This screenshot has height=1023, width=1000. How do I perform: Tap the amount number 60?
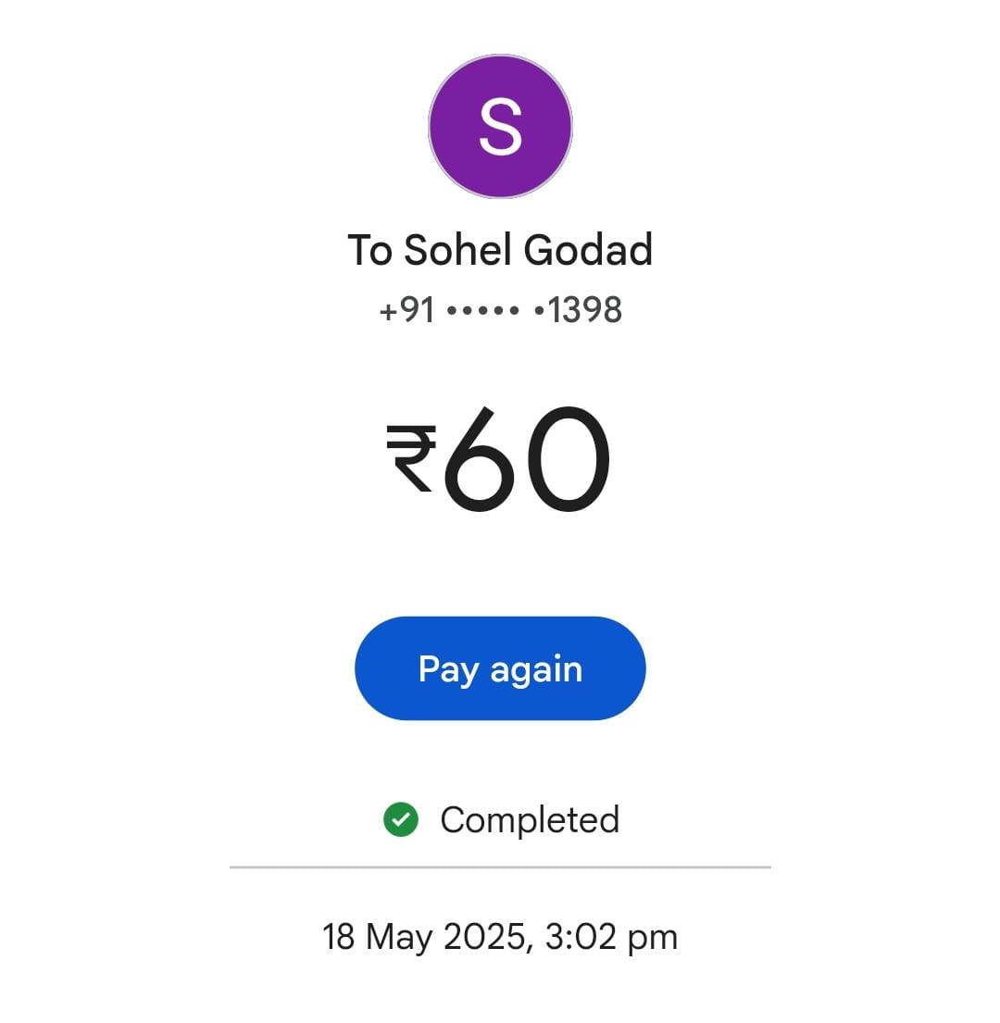point(527,459)
